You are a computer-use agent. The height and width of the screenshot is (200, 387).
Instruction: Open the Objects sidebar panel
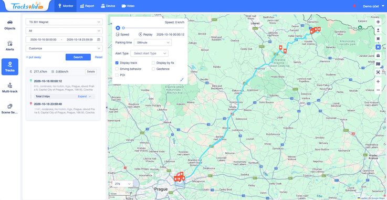10,25
